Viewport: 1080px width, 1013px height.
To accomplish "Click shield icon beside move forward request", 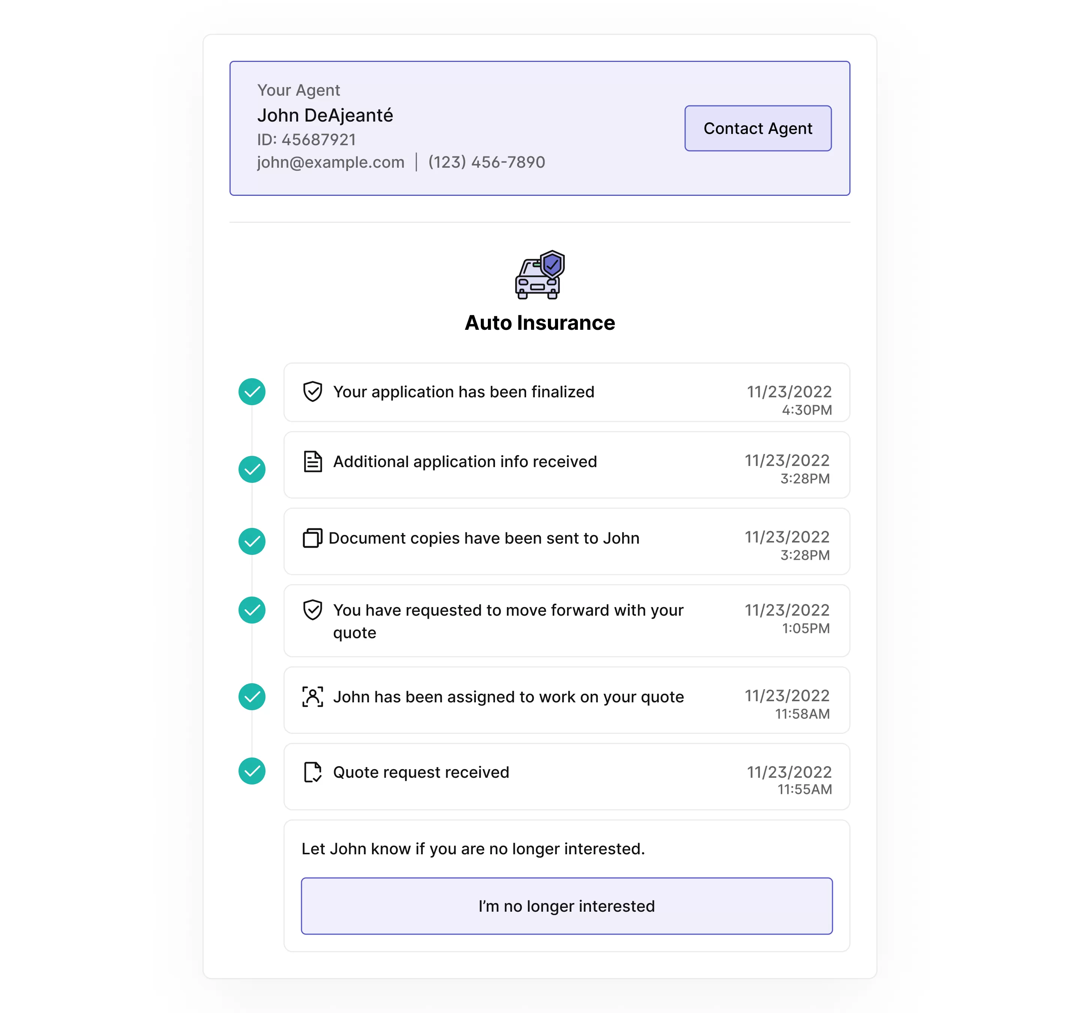I will [312, 610].
